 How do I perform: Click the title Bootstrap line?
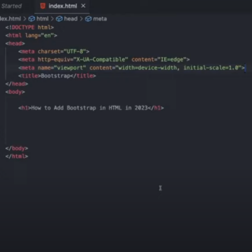click(57, 76)
